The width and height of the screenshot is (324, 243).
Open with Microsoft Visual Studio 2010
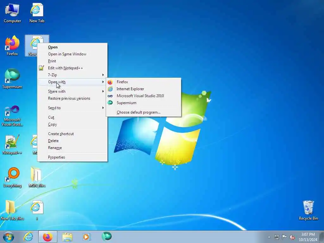(x=144, y=96)
